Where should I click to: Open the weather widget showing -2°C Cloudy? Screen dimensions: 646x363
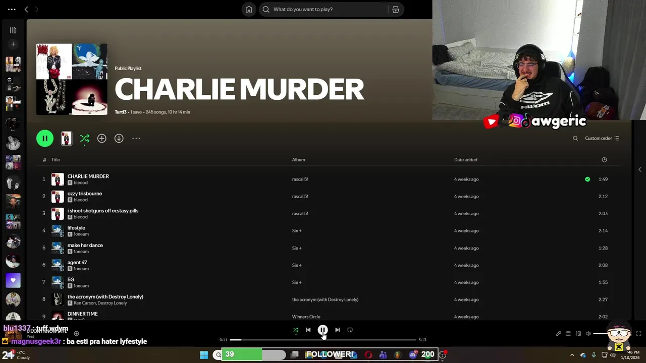point(16,355)
